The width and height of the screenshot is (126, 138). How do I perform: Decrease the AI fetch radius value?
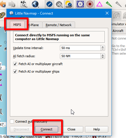point(103,57)
